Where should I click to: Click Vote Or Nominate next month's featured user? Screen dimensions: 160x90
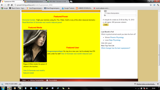click(x=76, y=54)
